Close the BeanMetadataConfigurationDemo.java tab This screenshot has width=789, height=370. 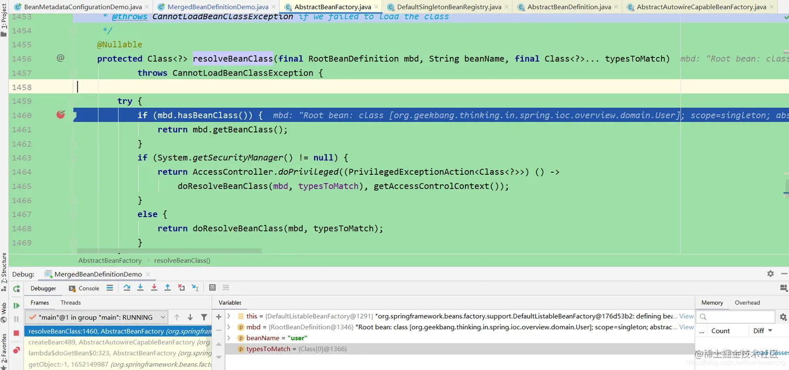coord(146,7)
